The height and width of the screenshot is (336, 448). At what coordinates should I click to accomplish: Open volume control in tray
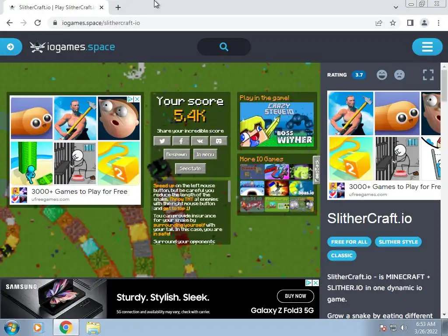click(404, 328)
